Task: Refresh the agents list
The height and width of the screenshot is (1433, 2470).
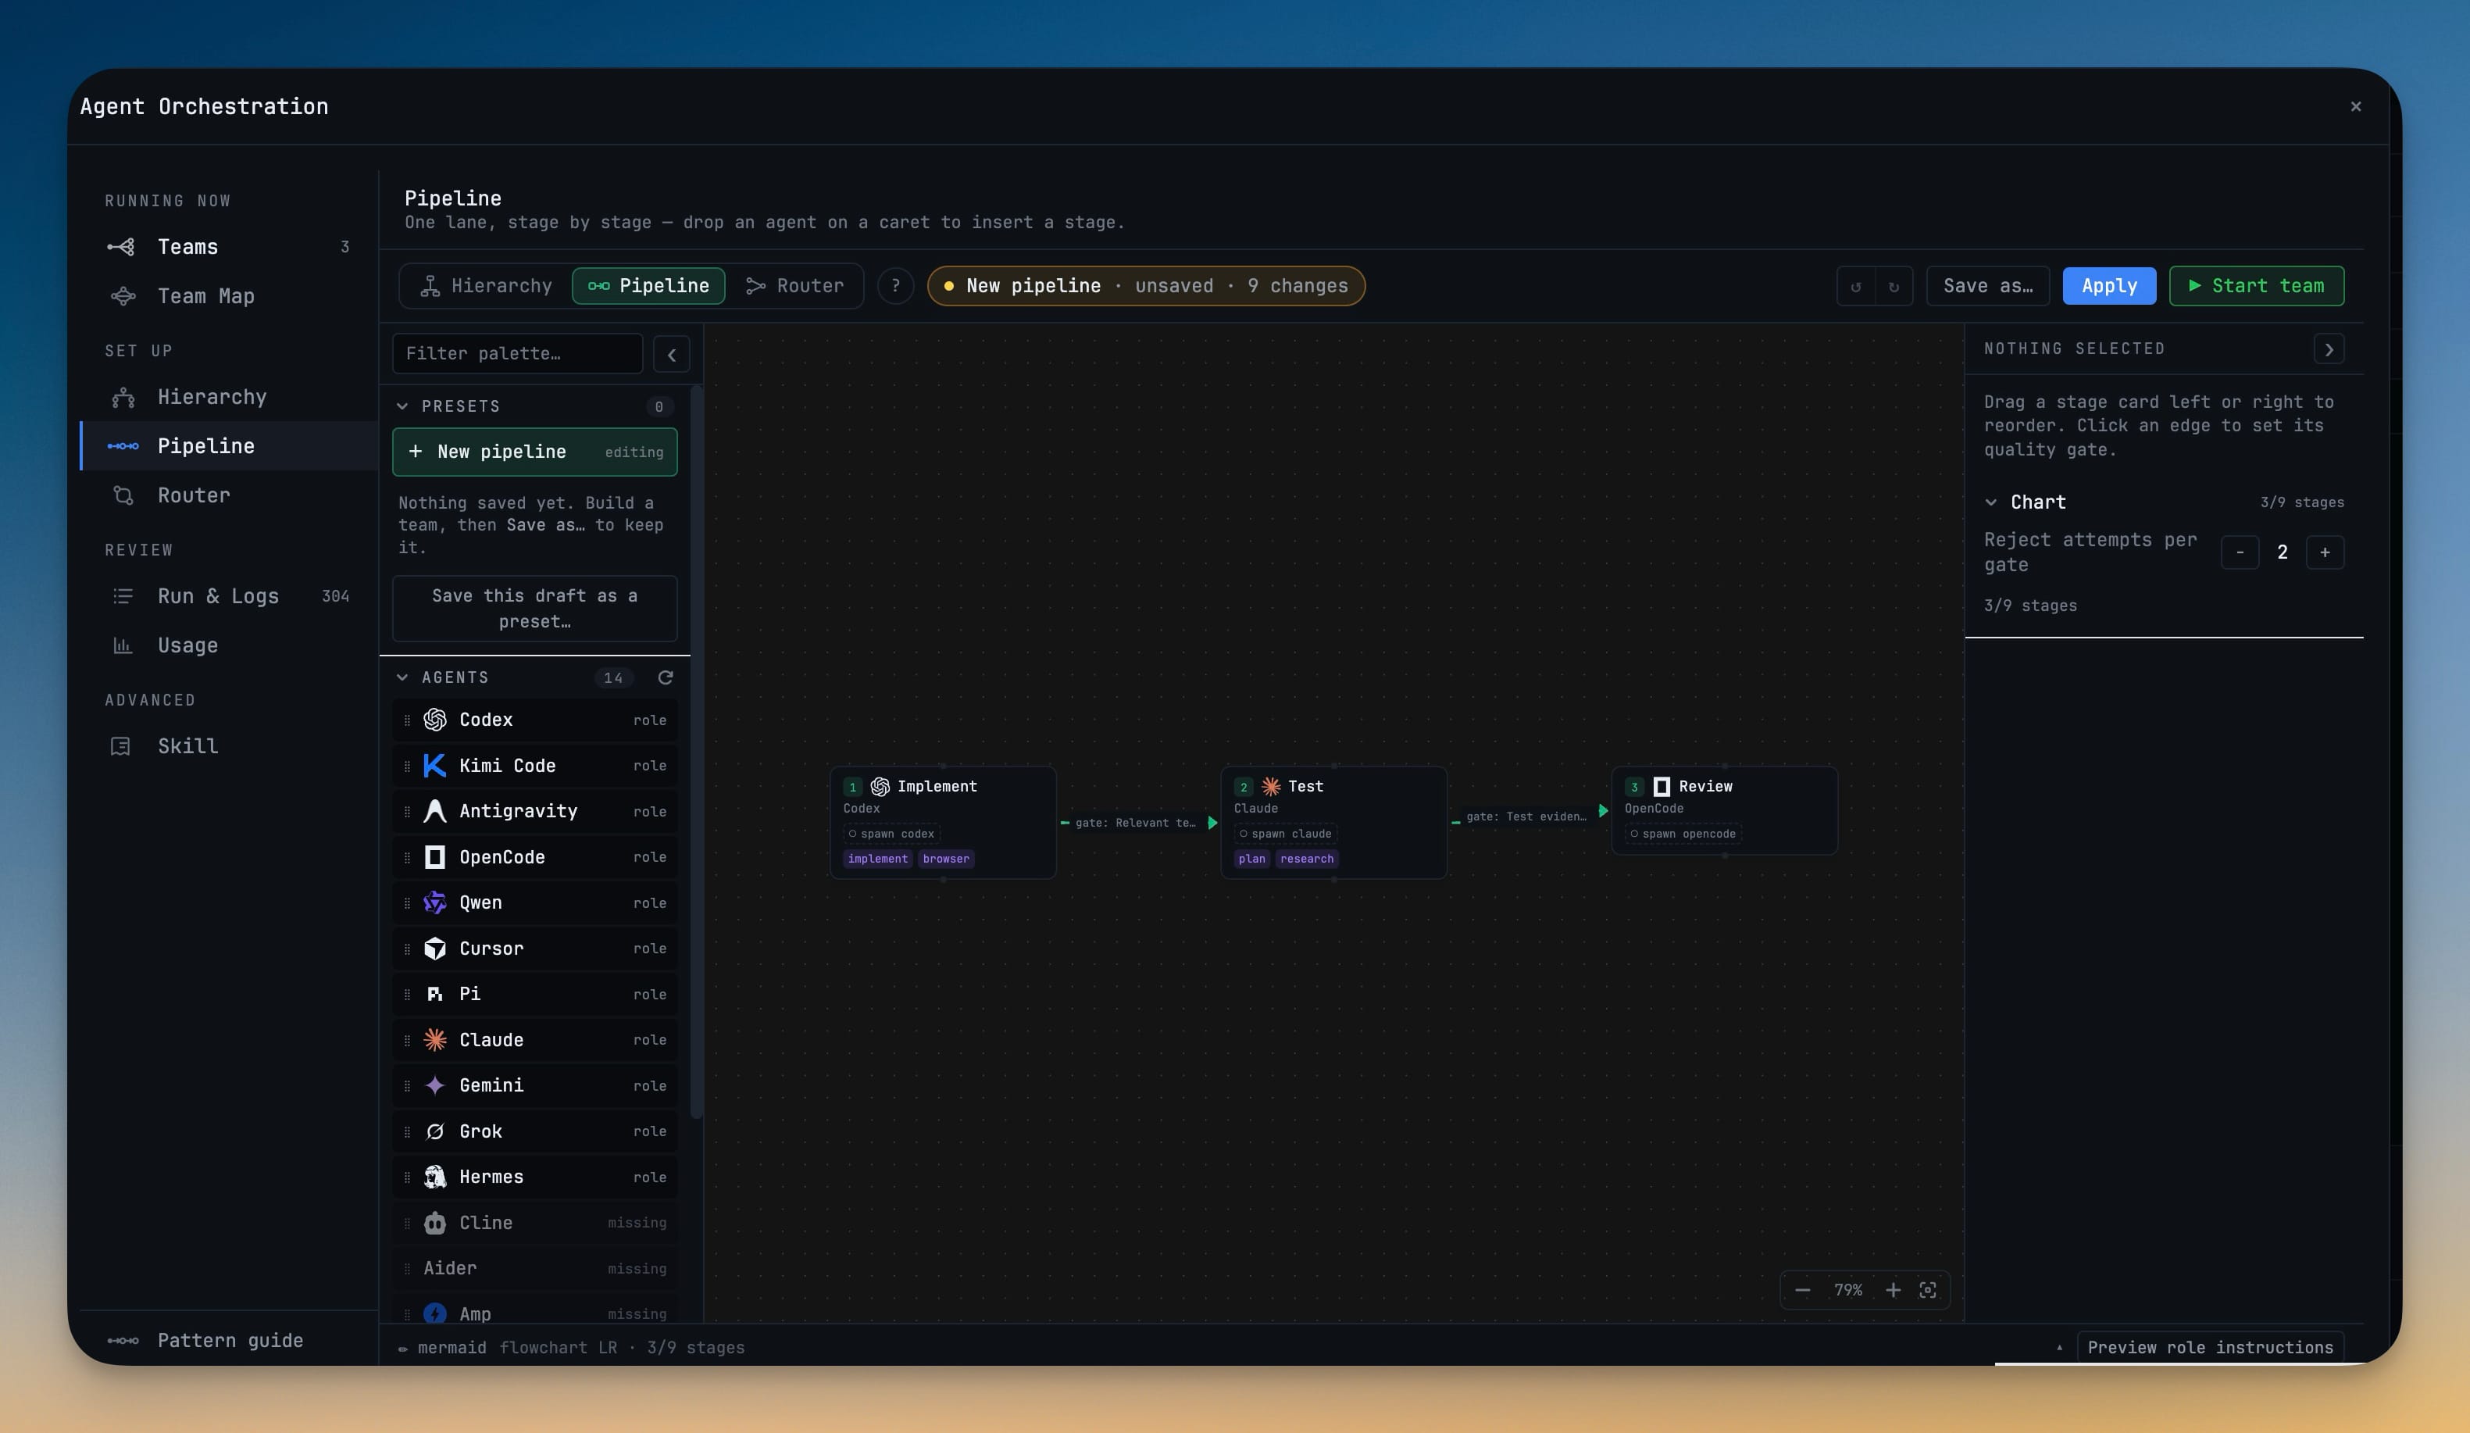Action: (666, 677)
